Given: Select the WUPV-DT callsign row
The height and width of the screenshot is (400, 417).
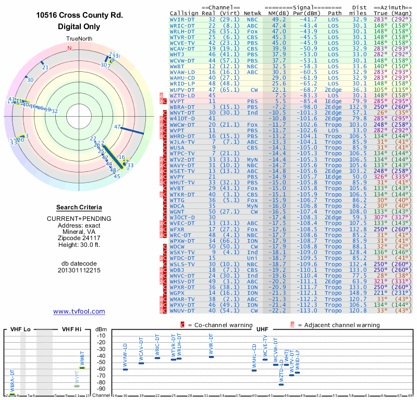Looking at the screenshot, I should (183, 90).
